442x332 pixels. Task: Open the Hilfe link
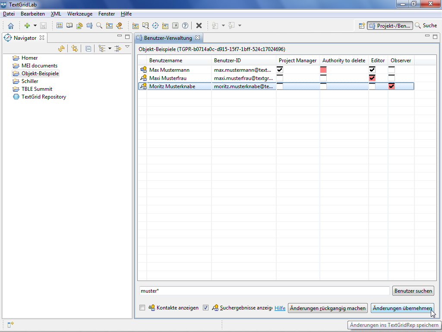280,308
